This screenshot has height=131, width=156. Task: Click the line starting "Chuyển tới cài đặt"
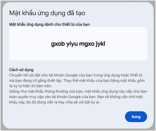[x=76, y=75]
